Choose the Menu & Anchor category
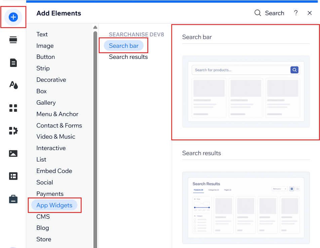This screenshot has height=248, width=320. (57, 114)
